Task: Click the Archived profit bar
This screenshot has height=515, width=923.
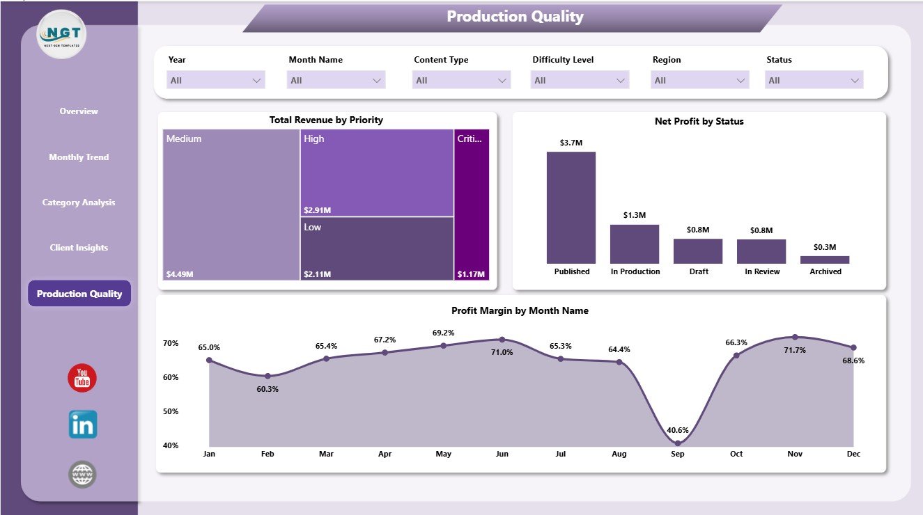Action: coord(825,260)
